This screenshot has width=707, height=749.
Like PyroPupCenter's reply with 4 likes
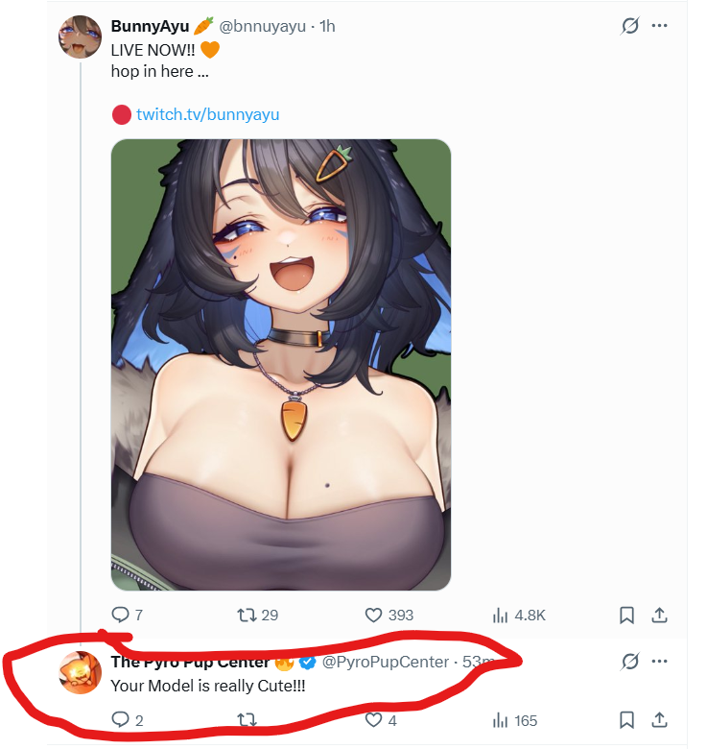pos(381,720)
